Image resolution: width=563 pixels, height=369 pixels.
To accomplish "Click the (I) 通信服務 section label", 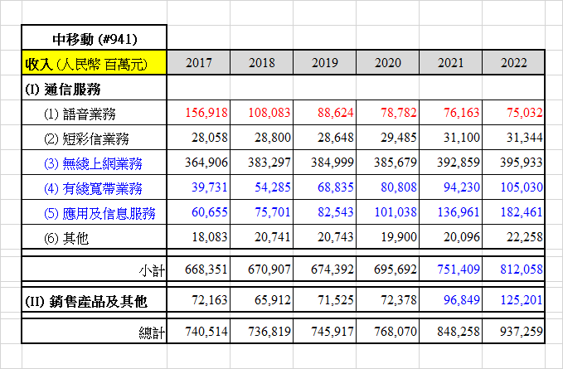I will [63, 89].
